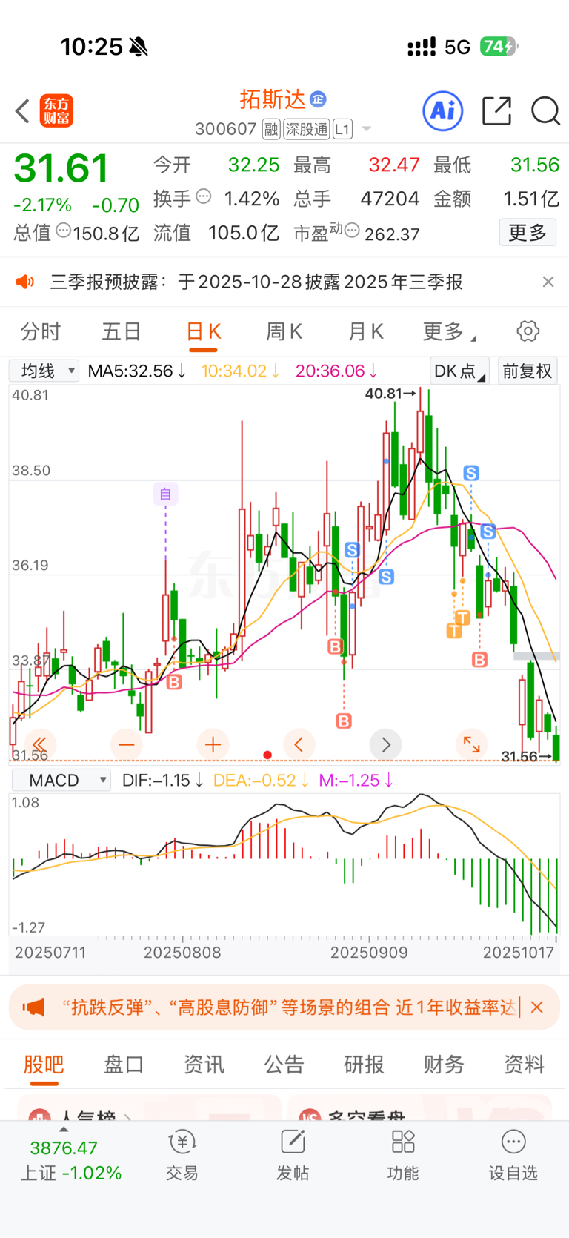Open chart settings gear icon
The width and height of the screenshot is (569, 1238).
528,331
